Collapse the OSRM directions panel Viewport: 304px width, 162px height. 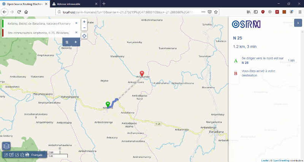pyautogui.click(x=298, y=23)
